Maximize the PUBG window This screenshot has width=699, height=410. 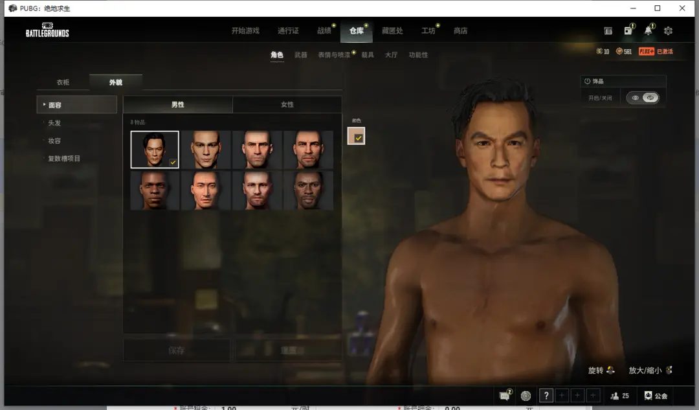[x=658, y=8]
